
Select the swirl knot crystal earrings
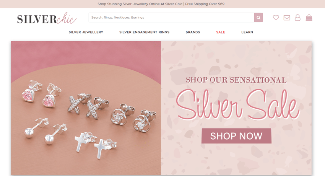click(x=133, y=118)
